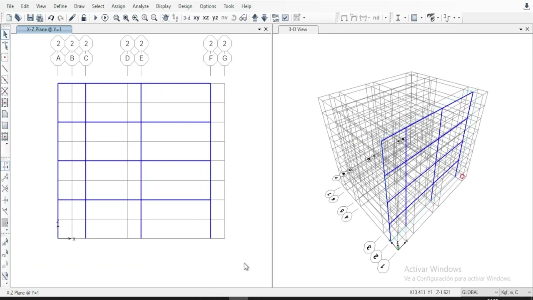This screenshot has width=533, height=300.
Task: Switch to xy plane view
Action: coord(197,17)
